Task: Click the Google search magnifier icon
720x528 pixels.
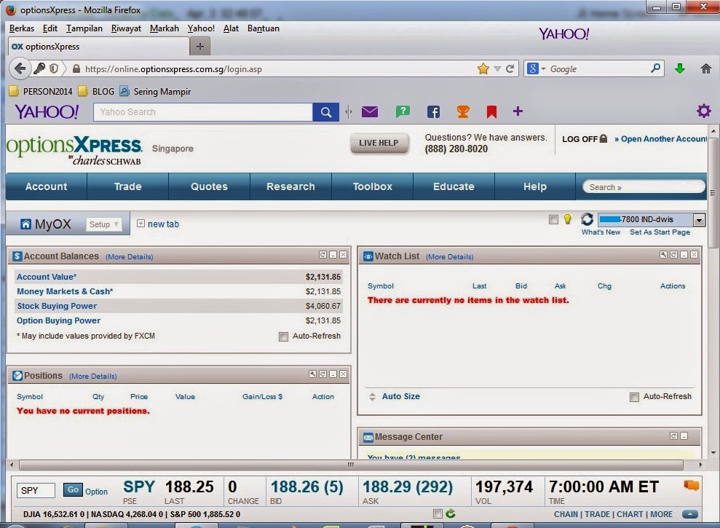Action: [x=656, y=68]
